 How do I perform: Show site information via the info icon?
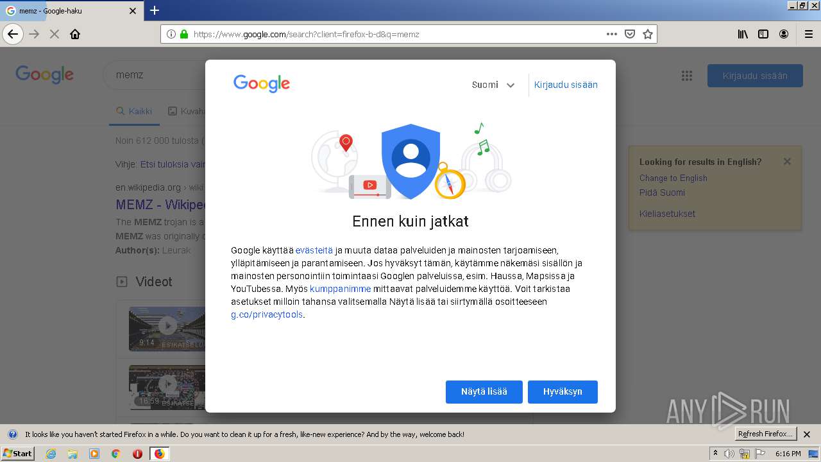point(171,34)
